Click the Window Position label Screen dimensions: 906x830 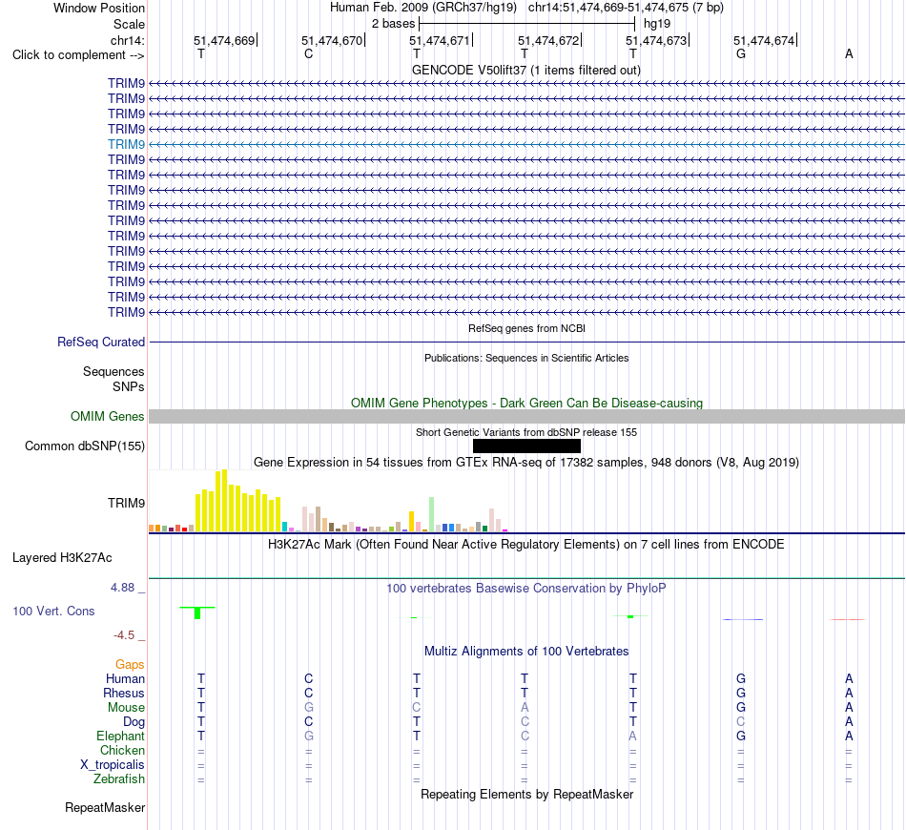[99, 8]
